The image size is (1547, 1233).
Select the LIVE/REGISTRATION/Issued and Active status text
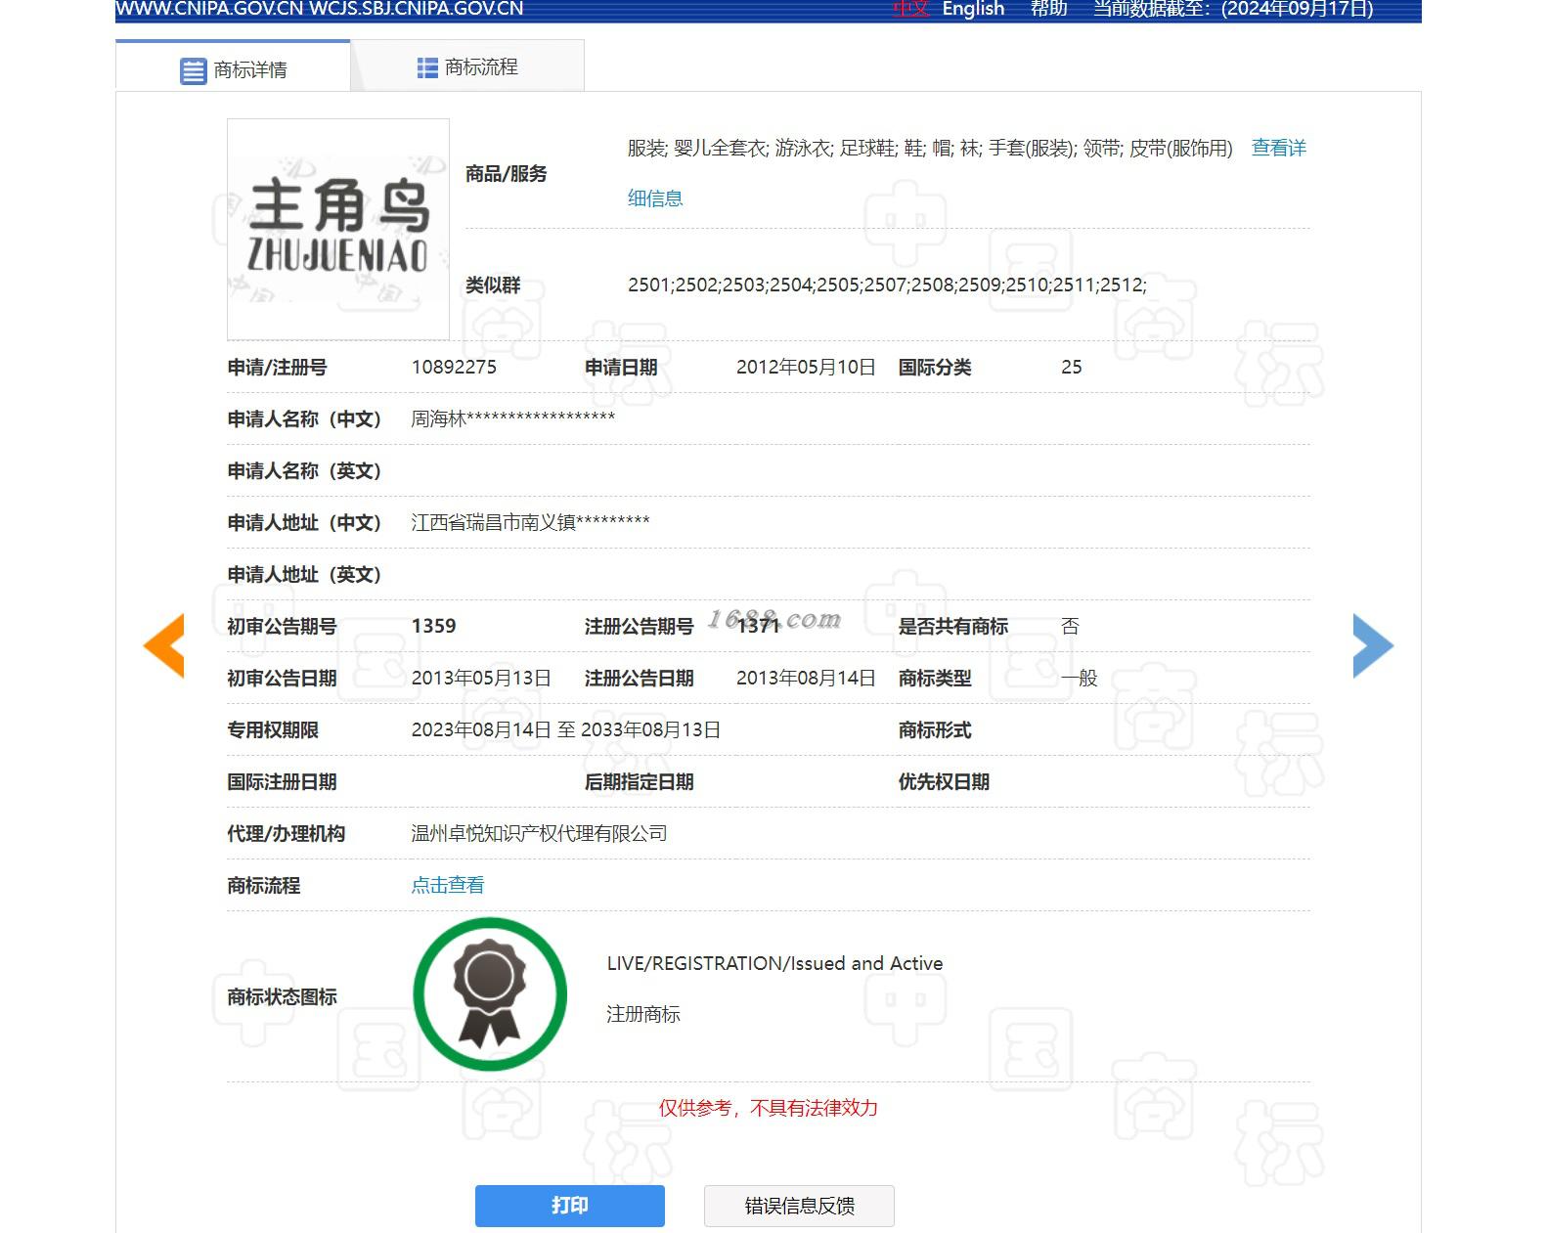(774, 963)
